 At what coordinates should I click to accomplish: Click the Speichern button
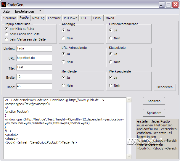coord(154,113)
